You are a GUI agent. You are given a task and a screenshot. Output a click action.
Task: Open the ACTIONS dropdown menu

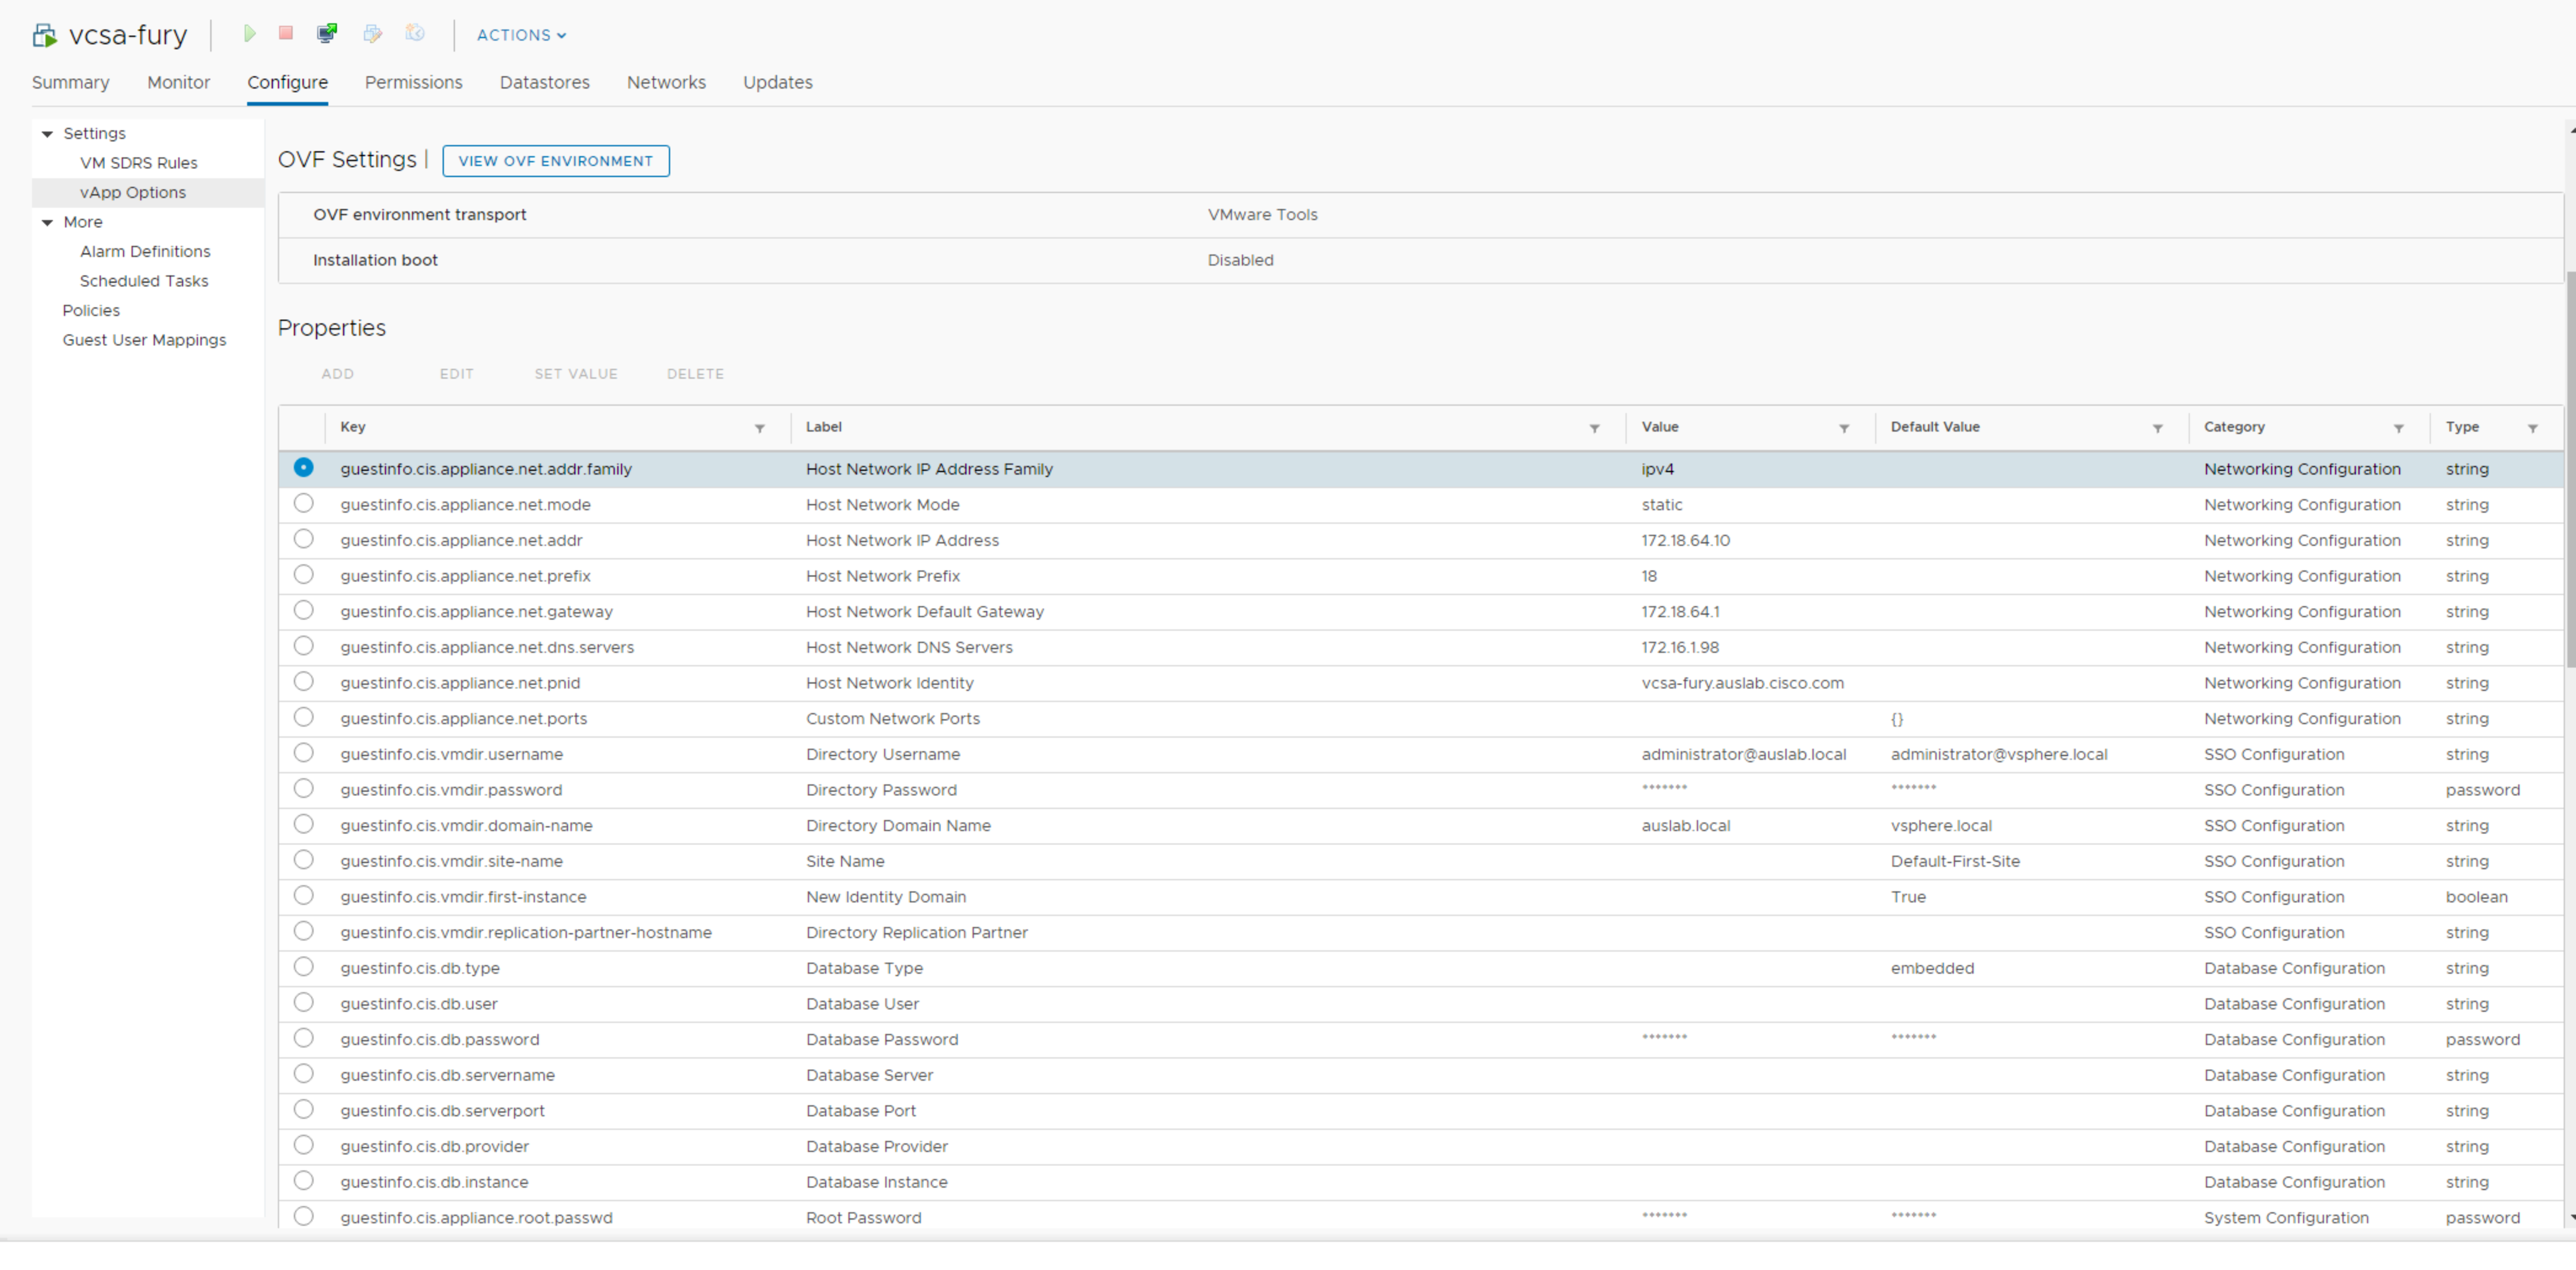coord(521,35)
